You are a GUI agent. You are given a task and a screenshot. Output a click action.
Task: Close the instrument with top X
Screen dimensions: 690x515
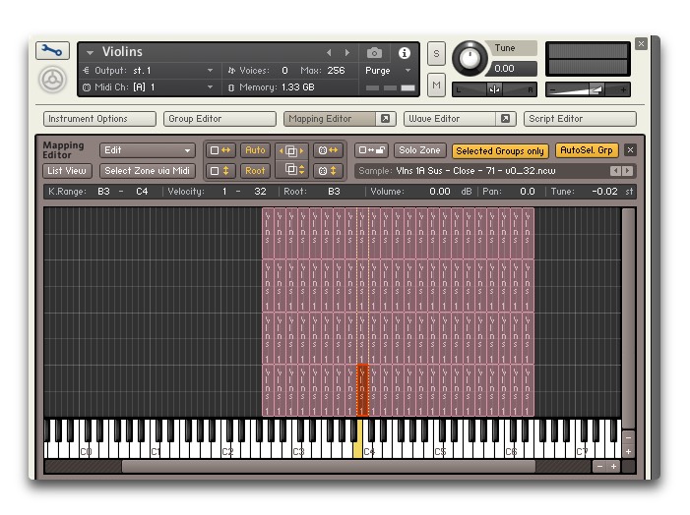tap(641, 44)
